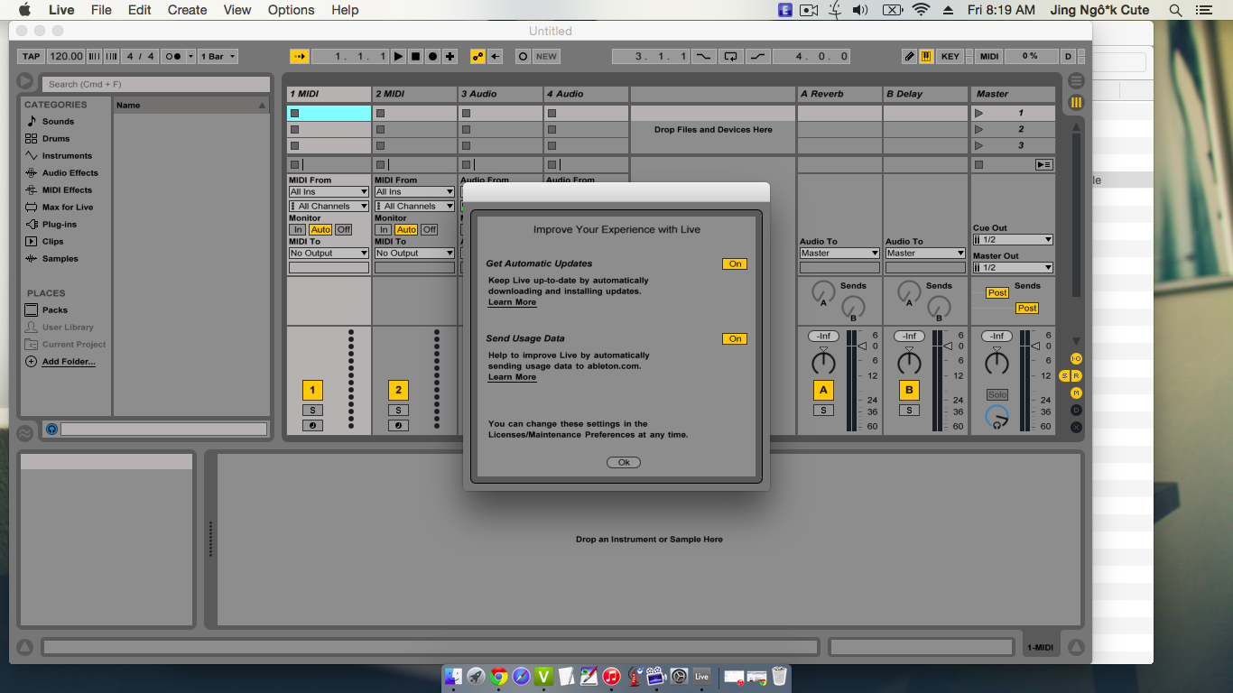This screenshot has height=693, width=1233.
Task: Toggle Draw Mode pencil icon
Action: (x=910, y=56)
